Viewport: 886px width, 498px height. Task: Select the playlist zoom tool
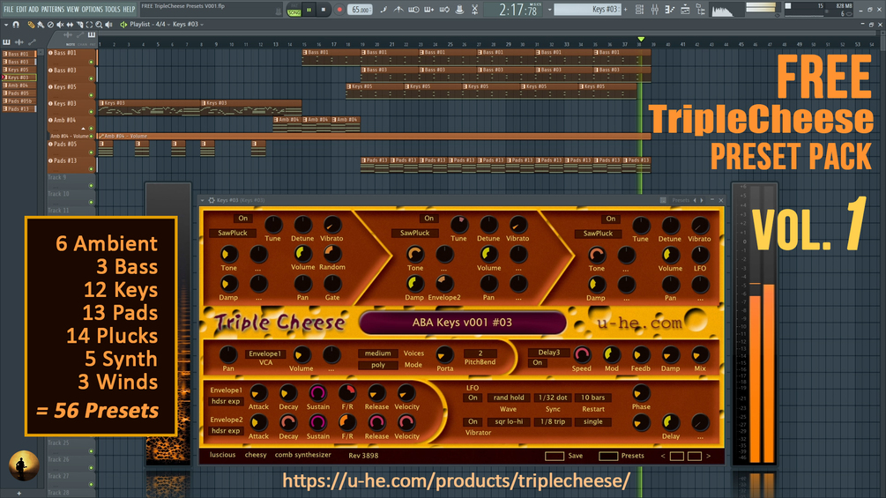(99, 25)
